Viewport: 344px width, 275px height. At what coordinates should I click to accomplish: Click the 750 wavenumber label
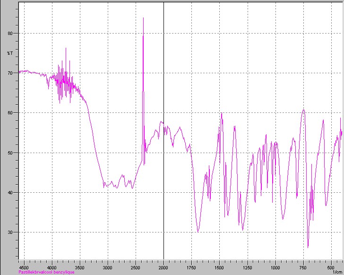tap(303, 267)
